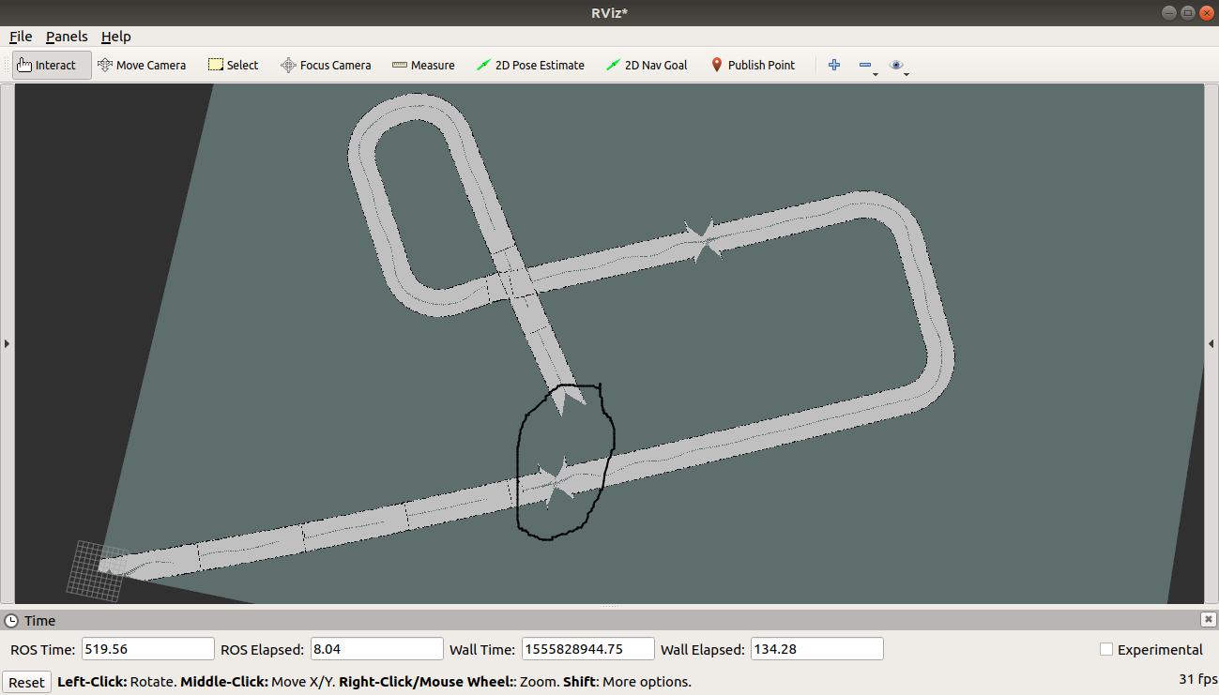The width and height of the screenshot is (1219, 695).
Task: Activate the 2D Pose Estimate tool
Action: pos(530,65)
